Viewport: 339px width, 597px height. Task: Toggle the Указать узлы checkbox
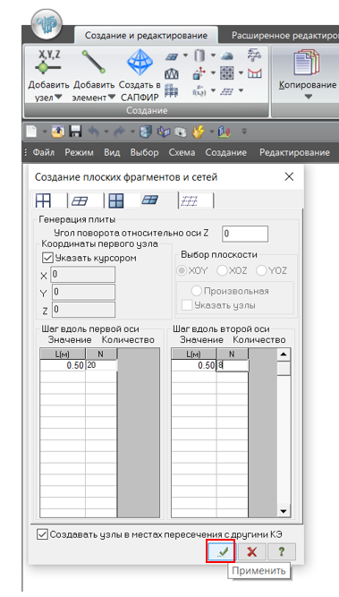point(187,305)
